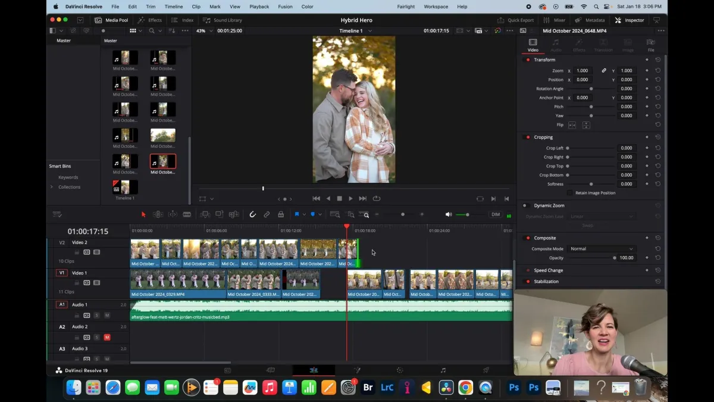Image resolution: width=714 pixels, height=402 pixels.
Task: Expand the Speed Change section
Action: click(x=549, y=270)
